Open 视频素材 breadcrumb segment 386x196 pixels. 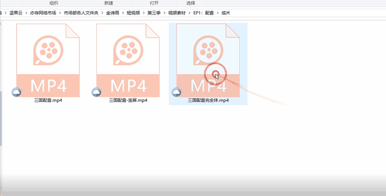coord(177,13)
